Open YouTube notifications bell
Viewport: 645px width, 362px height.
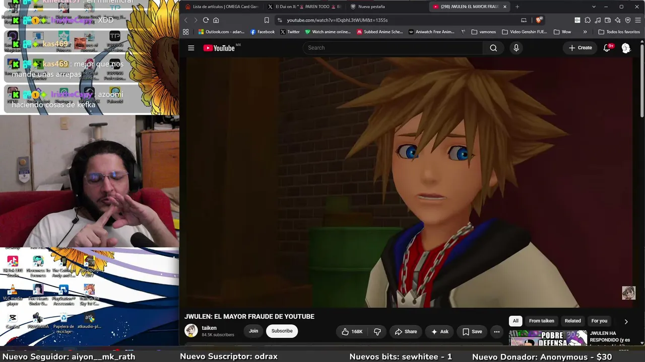click(607, 48)
